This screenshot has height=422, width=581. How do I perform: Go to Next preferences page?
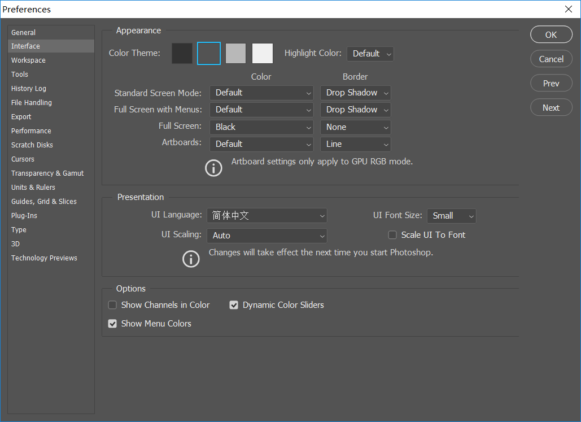[x=551, y=108]
